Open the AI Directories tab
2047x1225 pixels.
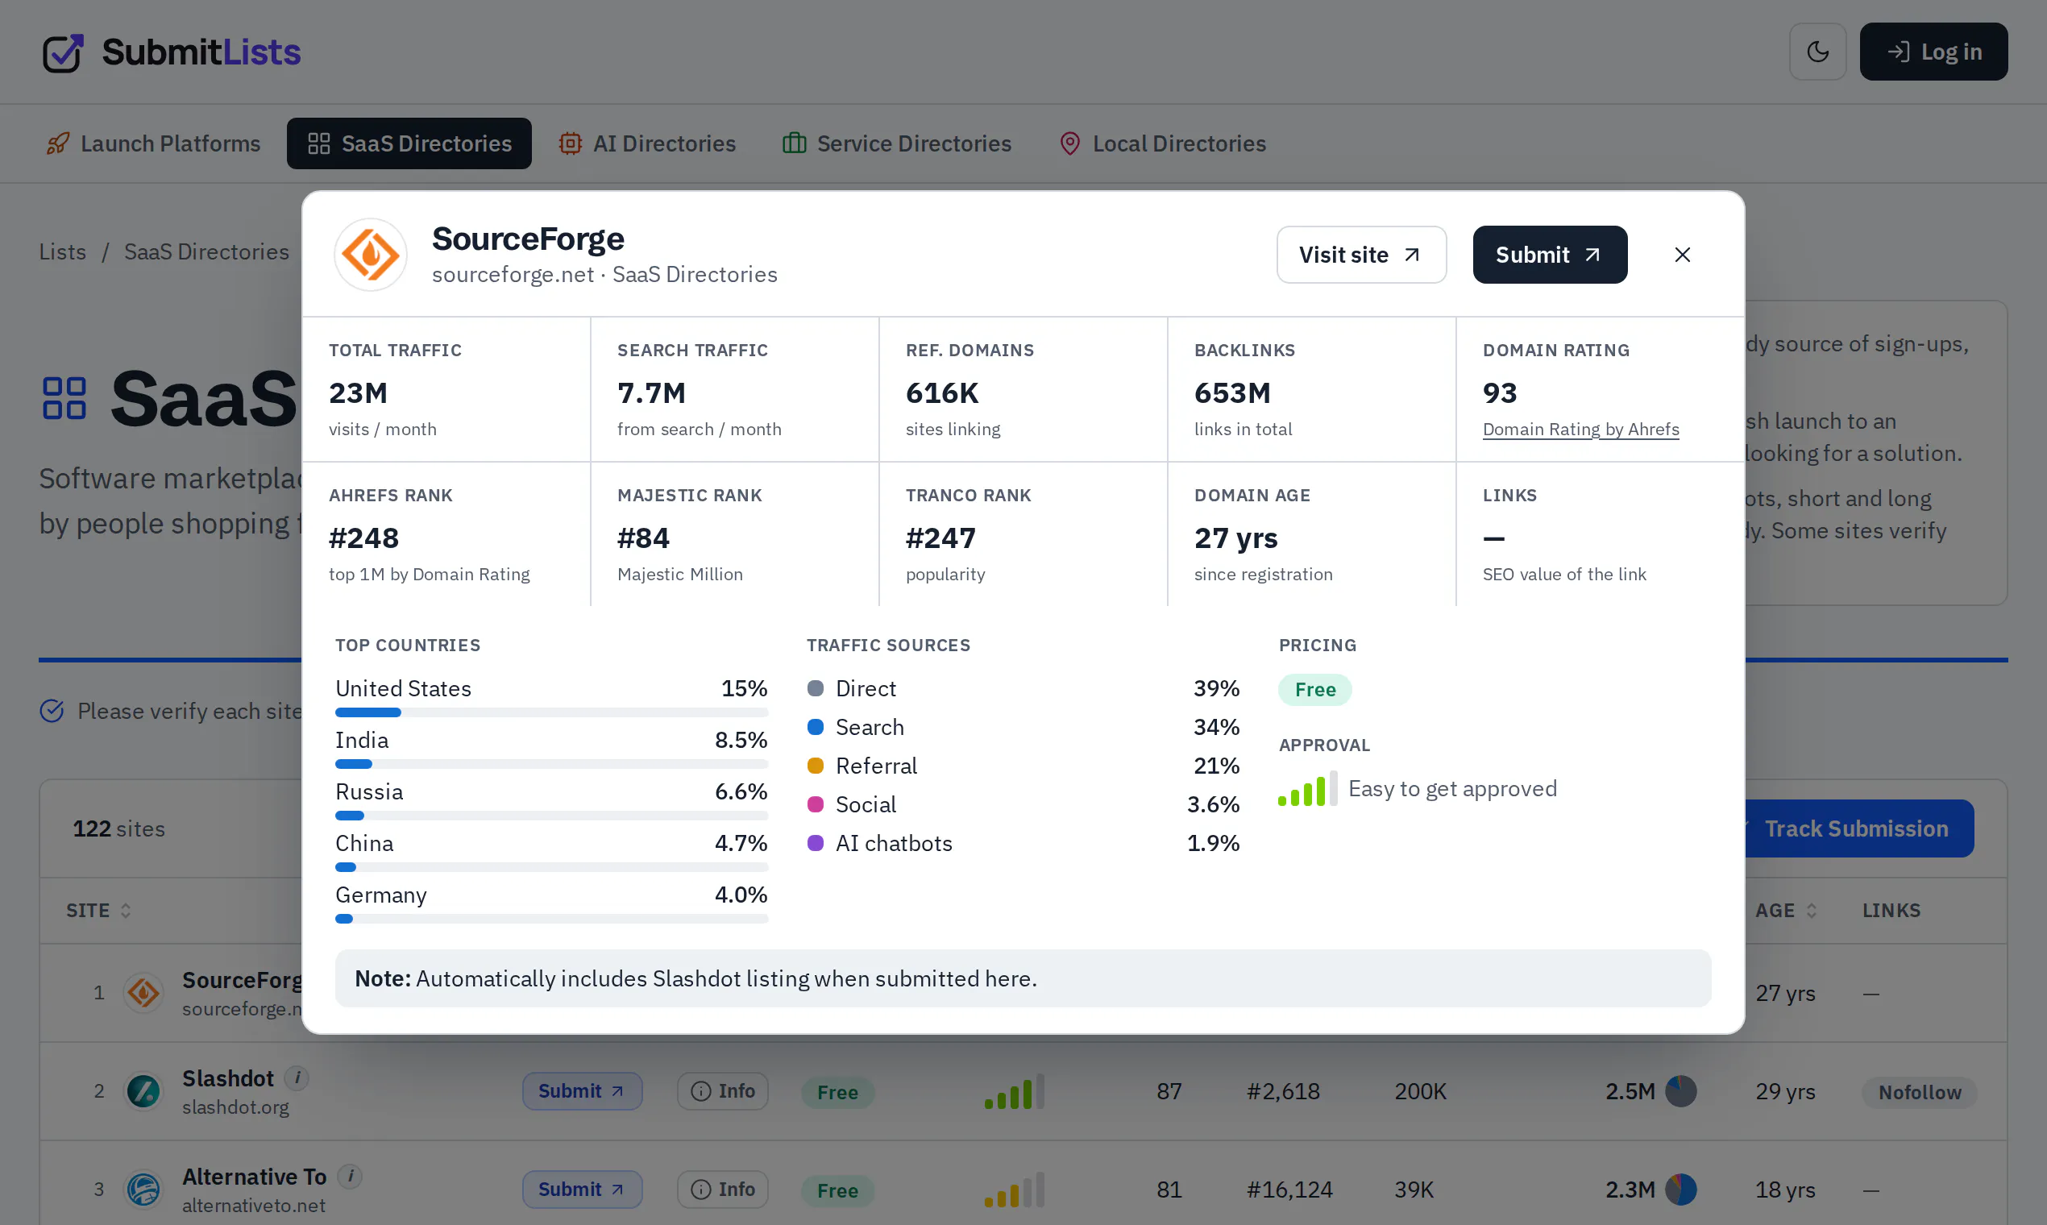(x=647, y=143)
